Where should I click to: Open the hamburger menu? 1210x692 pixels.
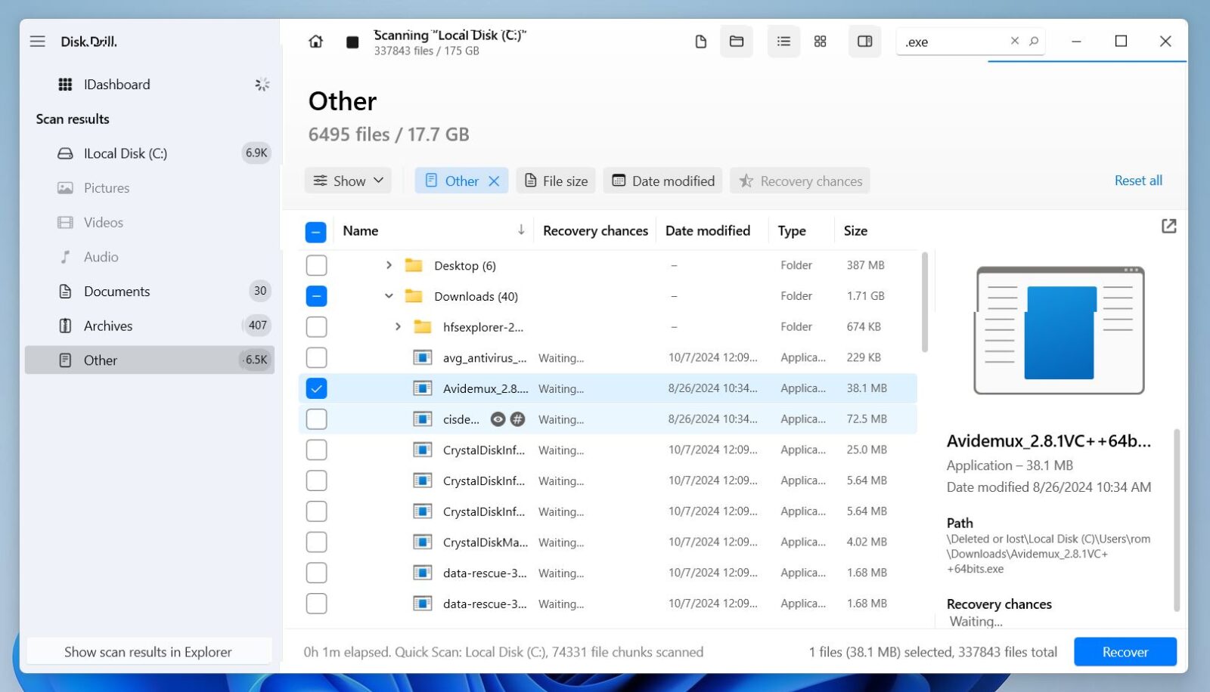pos(37,42)
